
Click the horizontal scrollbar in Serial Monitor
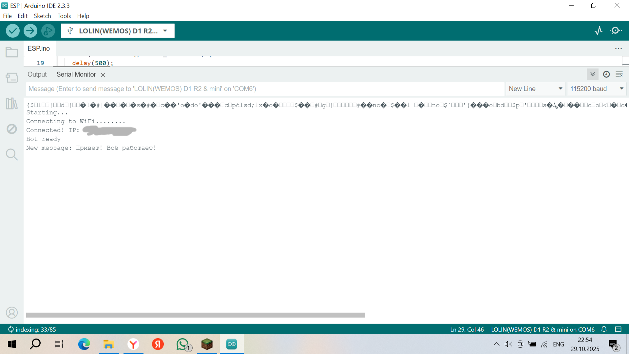[x=196, y=315]
